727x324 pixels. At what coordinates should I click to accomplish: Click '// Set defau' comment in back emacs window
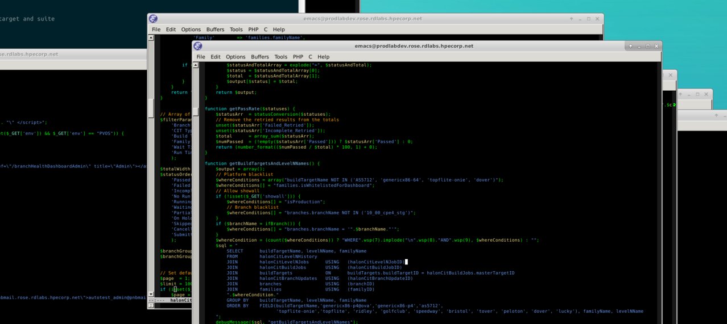(x=176, y=273)
